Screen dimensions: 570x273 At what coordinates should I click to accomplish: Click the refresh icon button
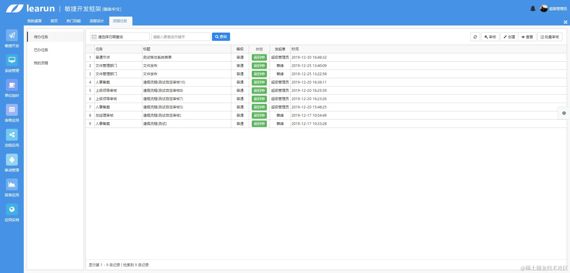[475, 37]
